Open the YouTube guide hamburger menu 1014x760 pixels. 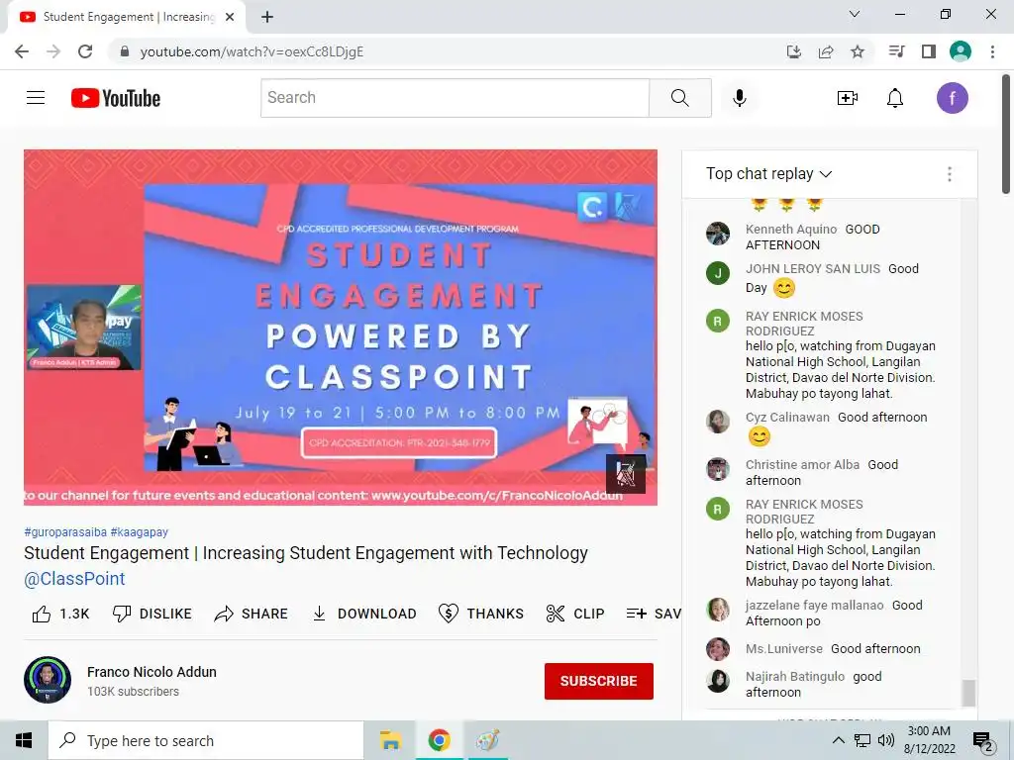(x=36, y=98)
